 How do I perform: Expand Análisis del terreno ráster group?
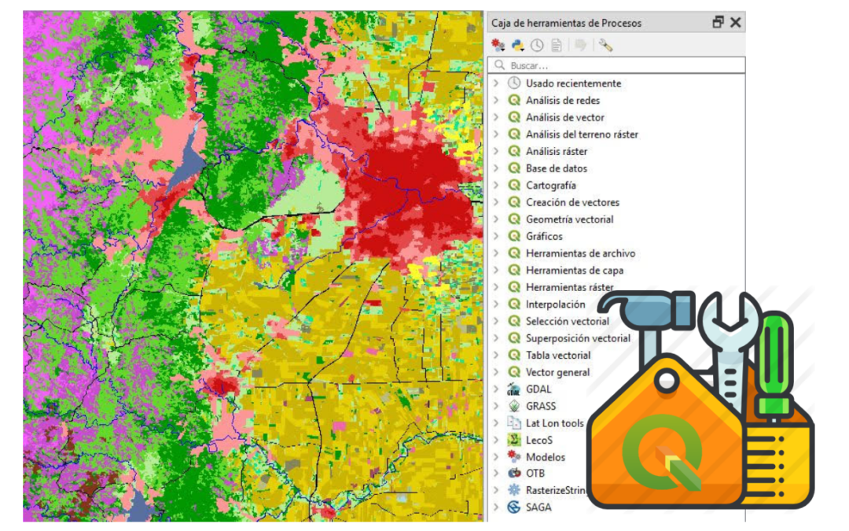pos(496,135)
